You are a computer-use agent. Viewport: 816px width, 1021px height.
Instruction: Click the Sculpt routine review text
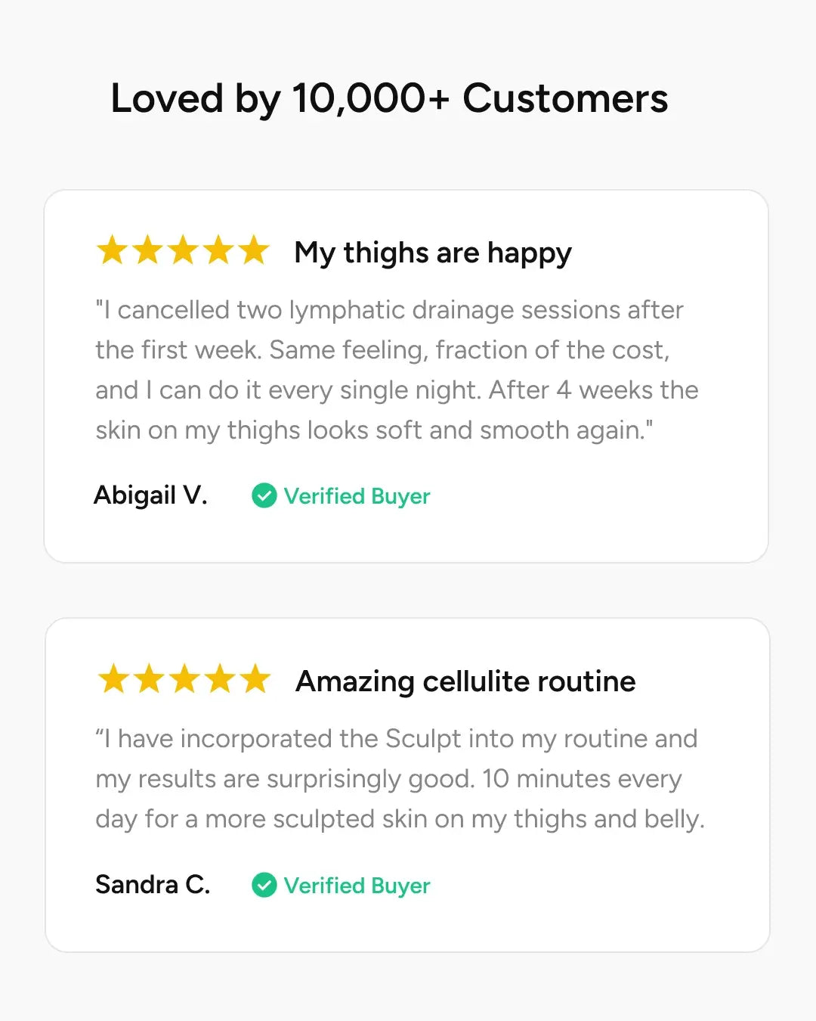point(400,779)
